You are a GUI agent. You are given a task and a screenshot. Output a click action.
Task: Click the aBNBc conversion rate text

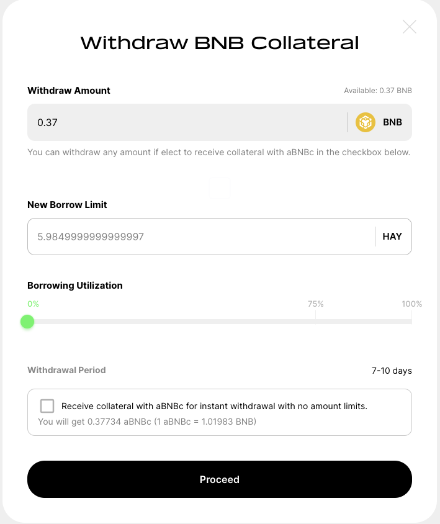tap(147, 422)
